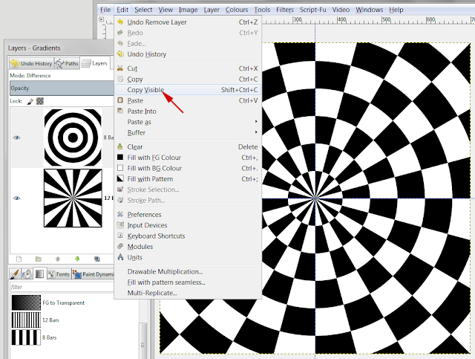Open the Image menu

point(188,10)
